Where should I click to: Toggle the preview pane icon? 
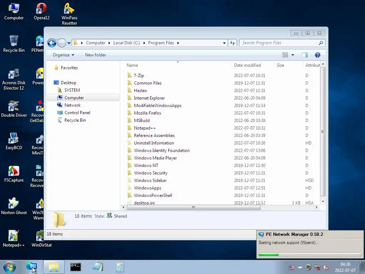click(304, 55)
